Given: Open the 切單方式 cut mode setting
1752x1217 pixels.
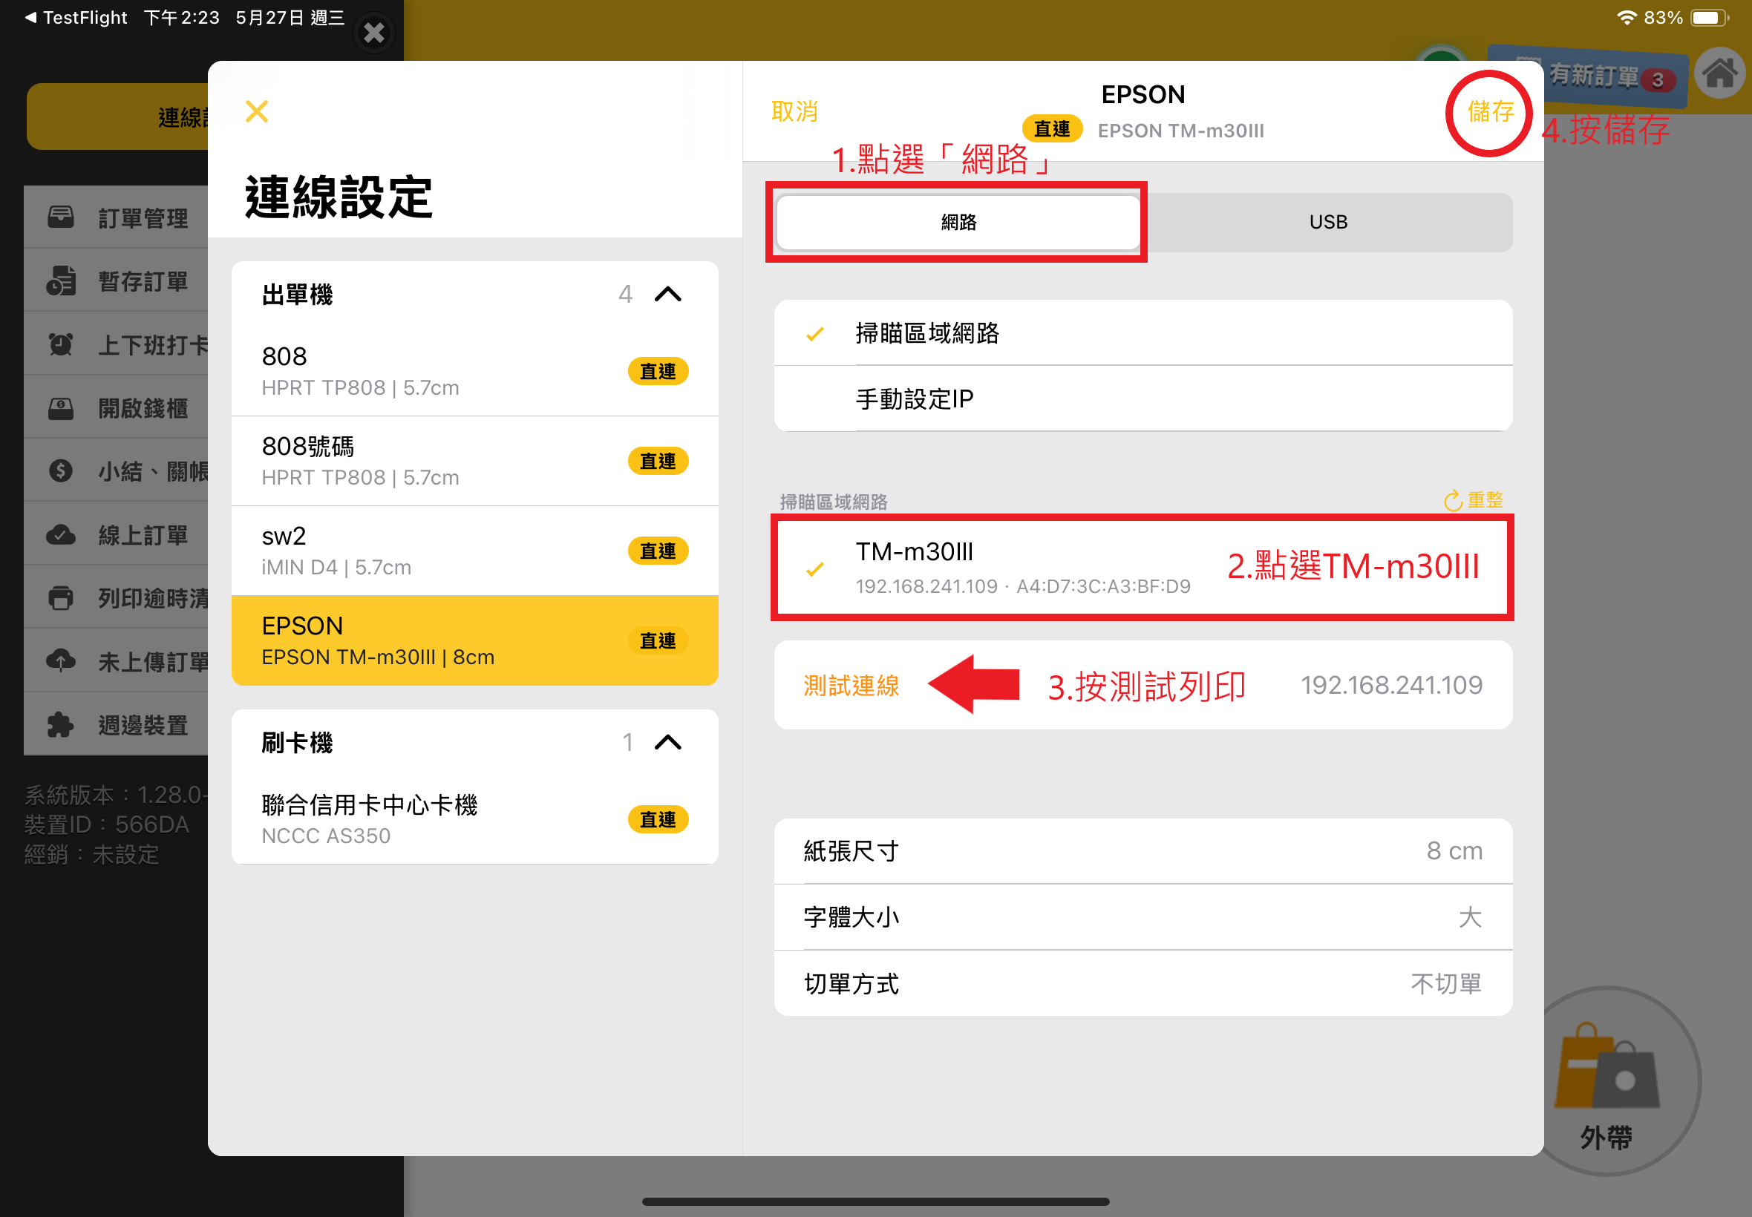Looking at the screenshot, I should (1143, 984).
